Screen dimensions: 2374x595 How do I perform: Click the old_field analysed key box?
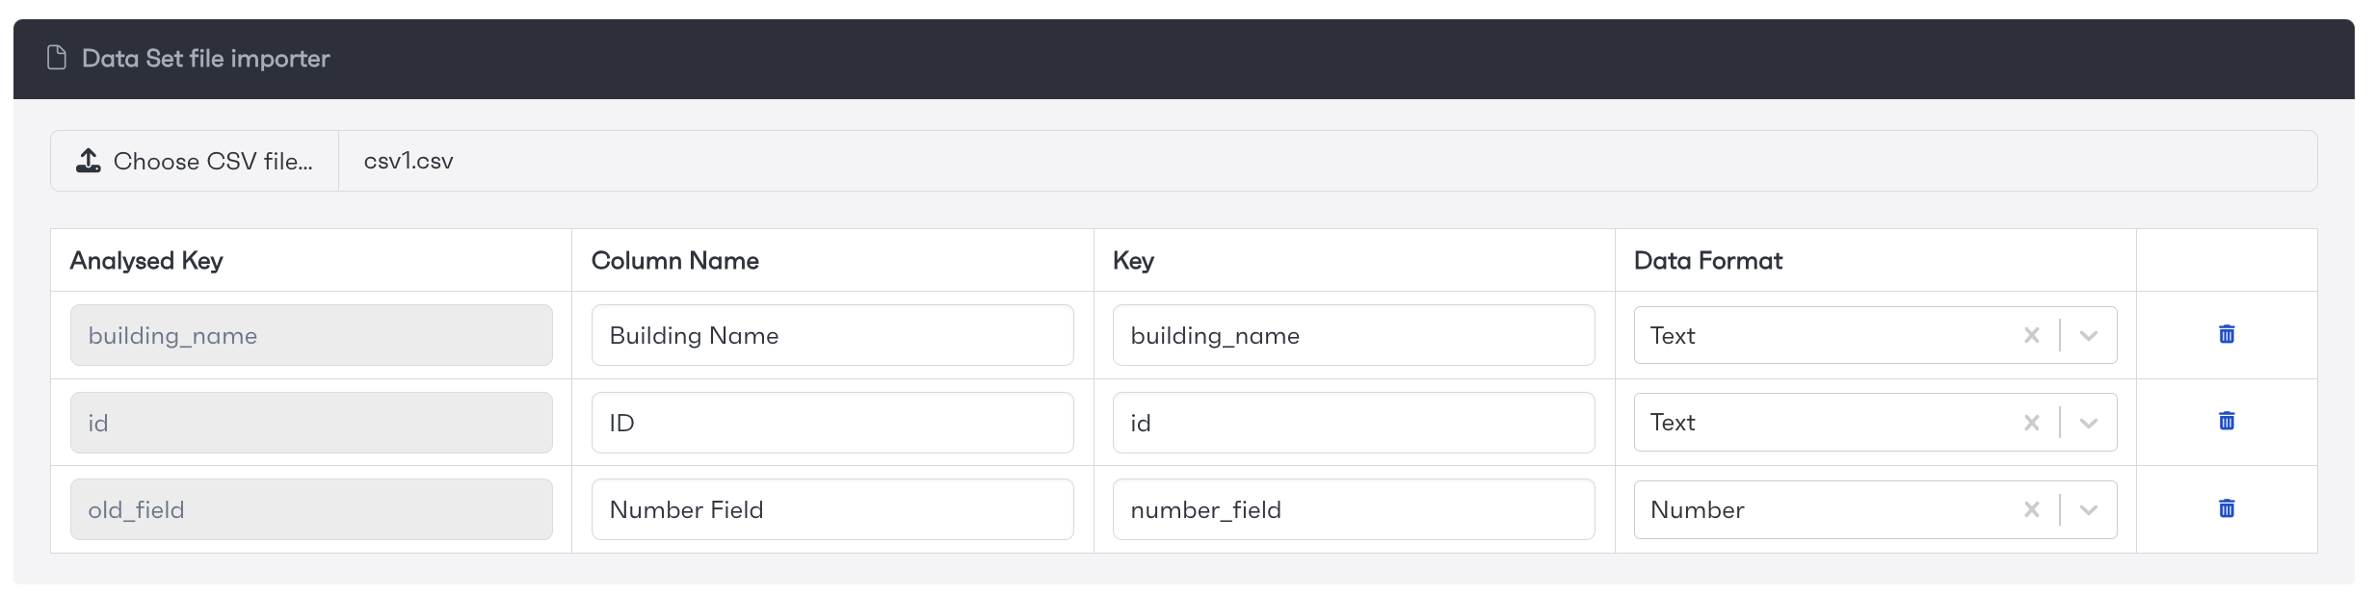311,509
